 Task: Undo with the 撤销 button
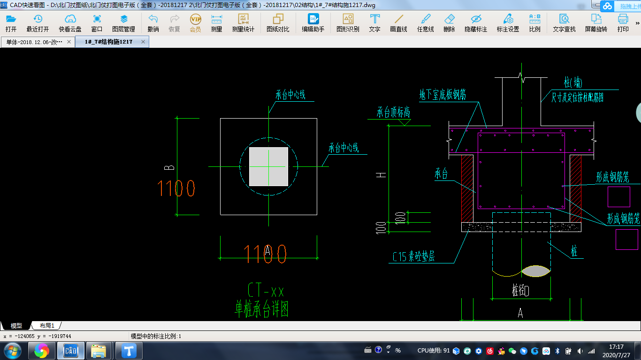(x=153, y=22)
